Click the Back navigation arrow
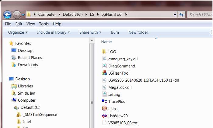 (x=7, y=15)
